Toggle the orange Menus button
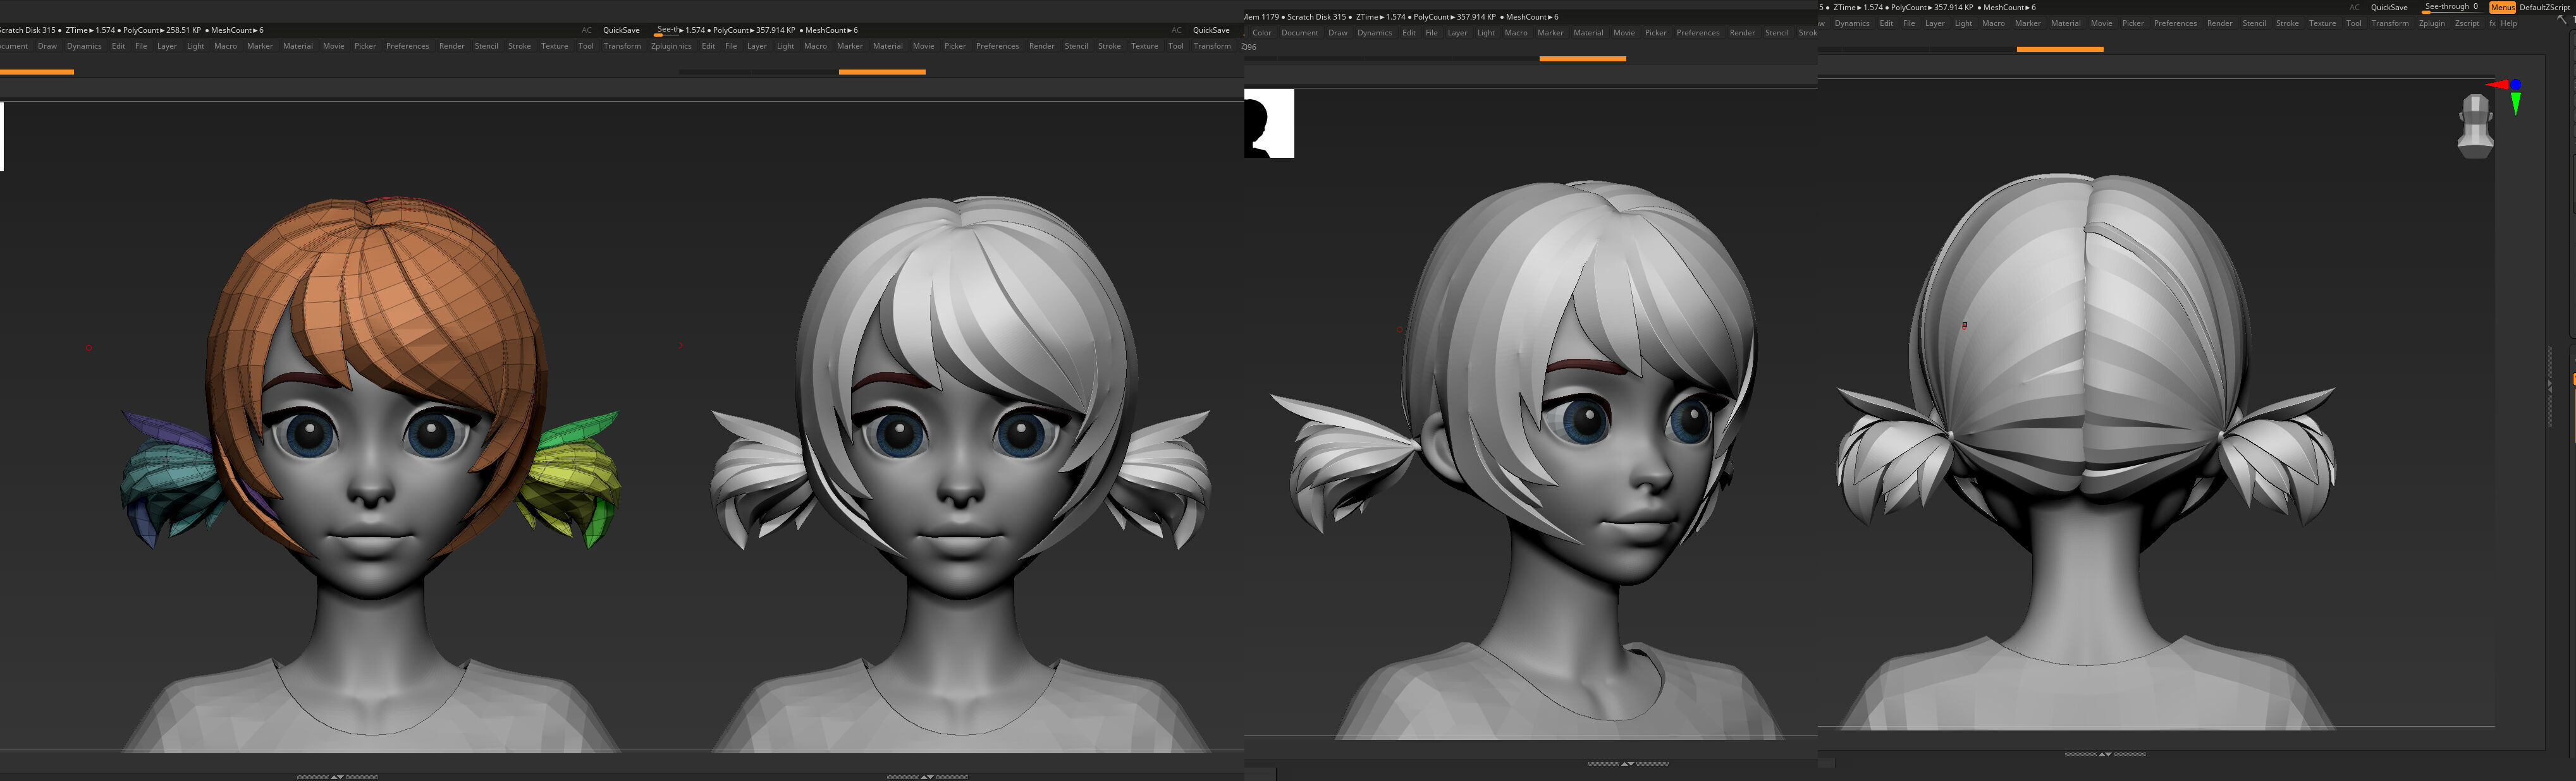The width and height of the screenshot is (2576, 781). (x=2502, y=7)
